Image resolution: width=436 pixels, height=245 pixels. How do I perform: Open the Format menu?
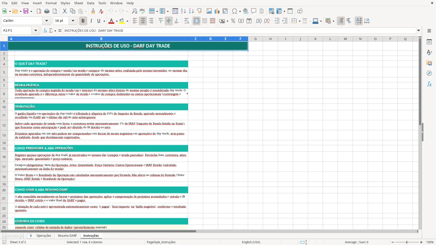[51, 3]
